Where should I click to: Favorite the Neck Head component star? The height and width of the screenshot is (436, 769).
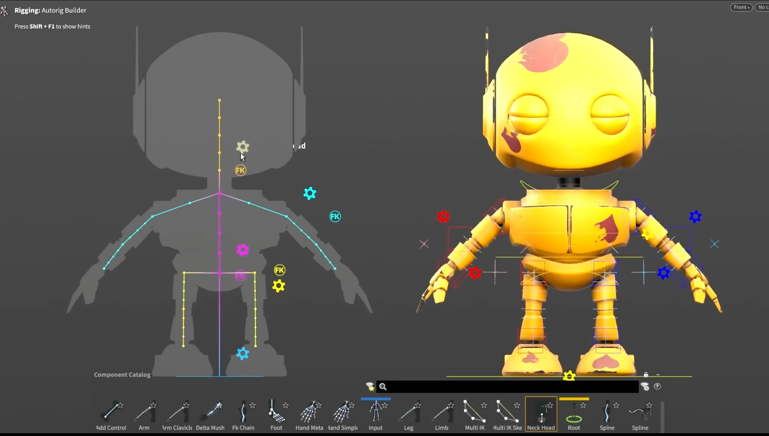click(550, 405)
